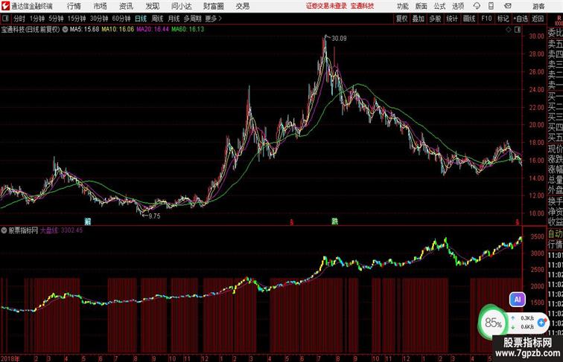Click the 行情 label in right panel
563x362 pixels.
click(x=555, y=245)
